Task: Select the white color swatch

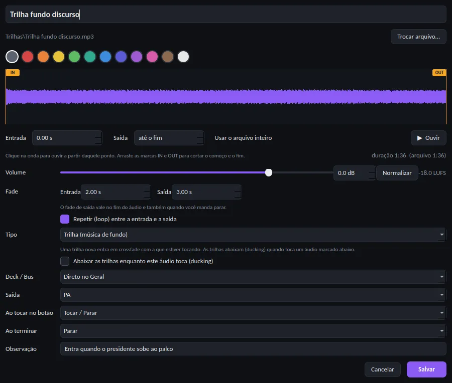Action: (183, 57)
